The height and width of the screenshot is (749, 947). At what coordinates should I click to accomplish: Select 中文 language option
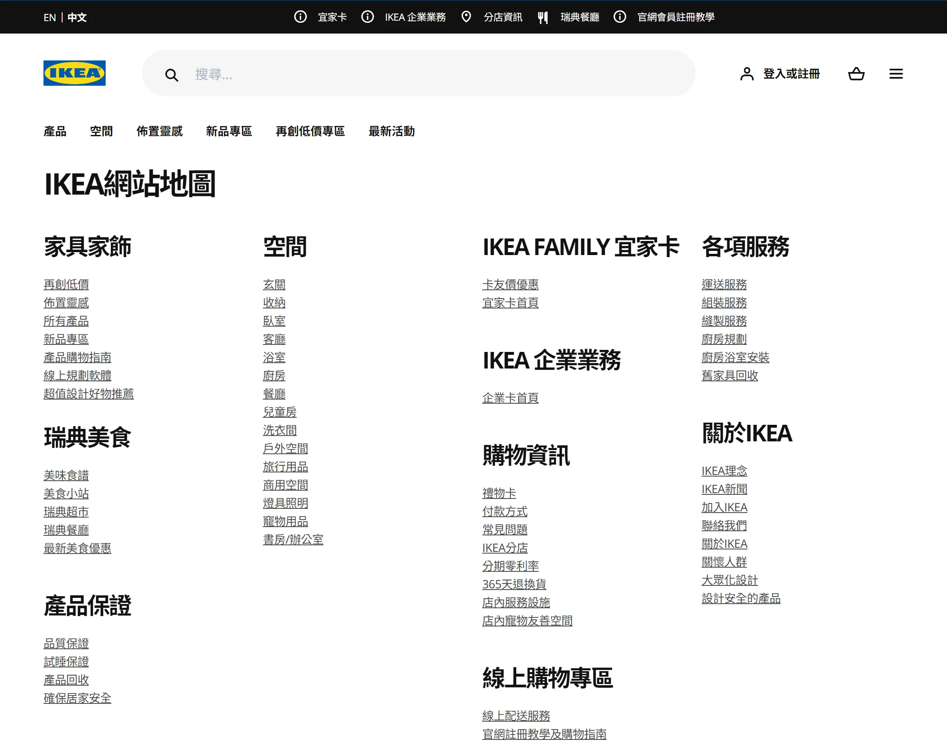(x=77, y=17)
